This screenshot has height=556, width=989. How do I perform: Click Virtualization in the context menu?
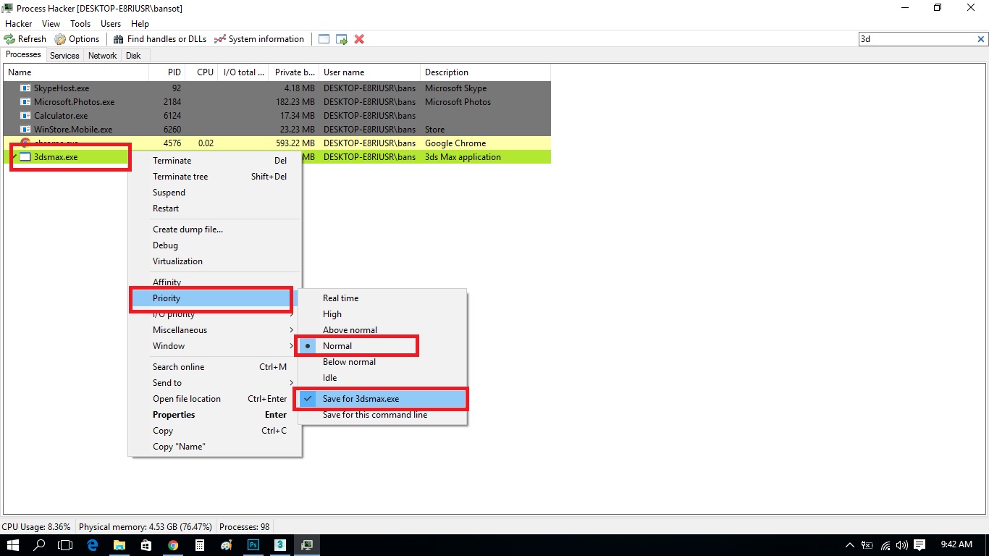click(x=215, y=261)
